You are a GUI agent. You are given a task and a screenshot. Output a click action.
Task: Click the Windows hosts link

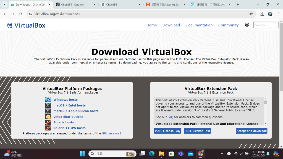(65, 100)
